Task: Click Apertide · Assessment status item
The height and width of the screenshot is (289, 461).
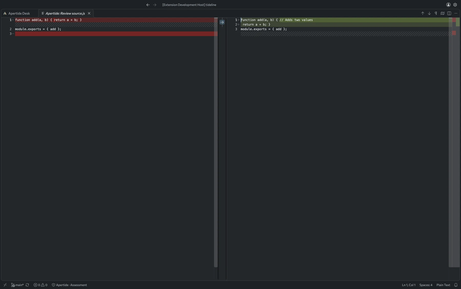Action: click(x=69, y=285)
